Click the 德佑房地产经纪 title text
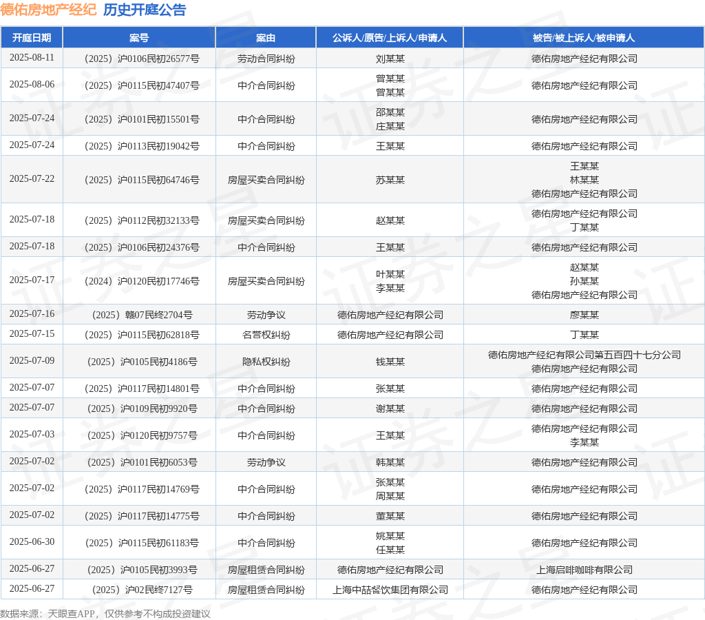Viewport: 705px width, 620px height. point(48,10)
